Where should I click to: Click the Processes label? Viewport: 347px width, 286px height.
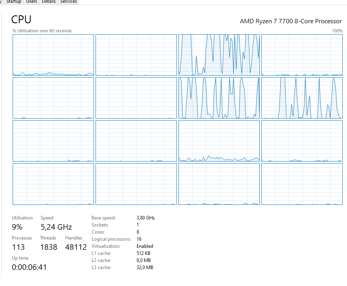coord(22,238)
